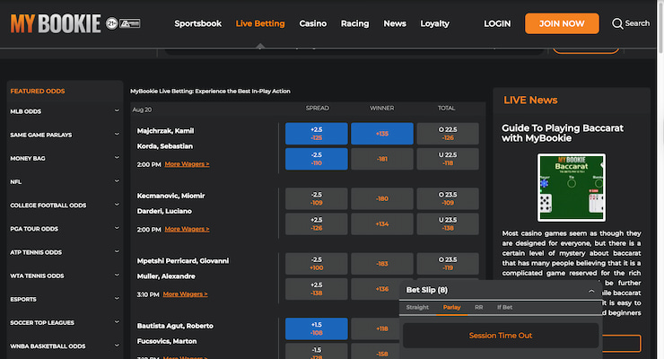The image size is (664, 359).
Task: Open More Wagers for Kecmanovic vs Darderi
Action: tap(187, 229)
